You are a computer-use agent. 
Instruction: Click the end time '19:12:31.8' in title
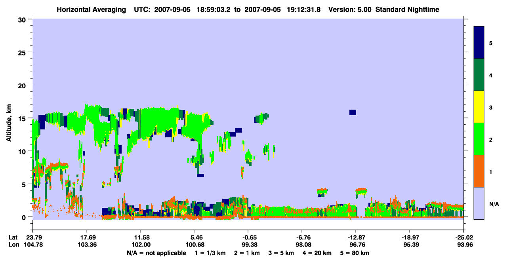point(304,9)
